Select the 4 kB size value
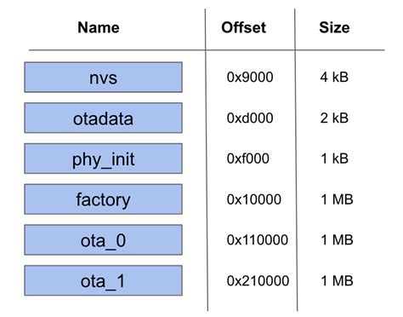The height and width of the screenshot is (317, 403). (334, 78)
